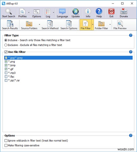Enable Make filtering case-sensitive option
The height and width of the screenshot is (152, 137).
tap(6, 145)
